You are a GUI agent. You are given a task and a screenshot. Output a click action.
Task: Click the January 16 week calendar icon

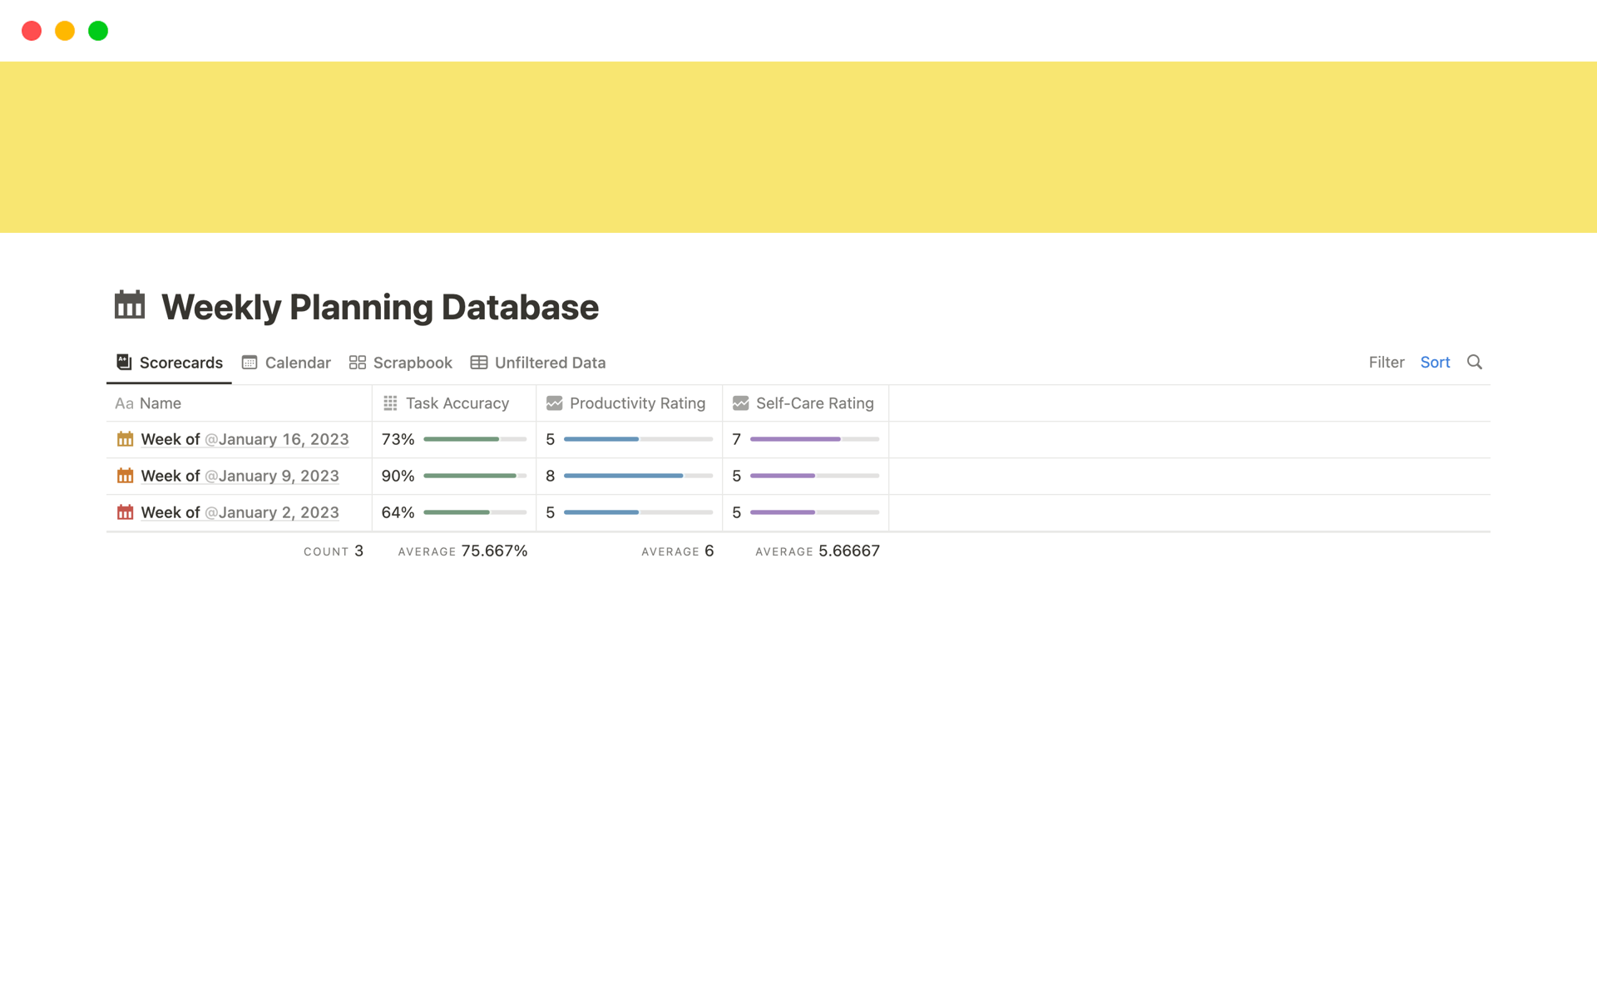coord(125,439)
